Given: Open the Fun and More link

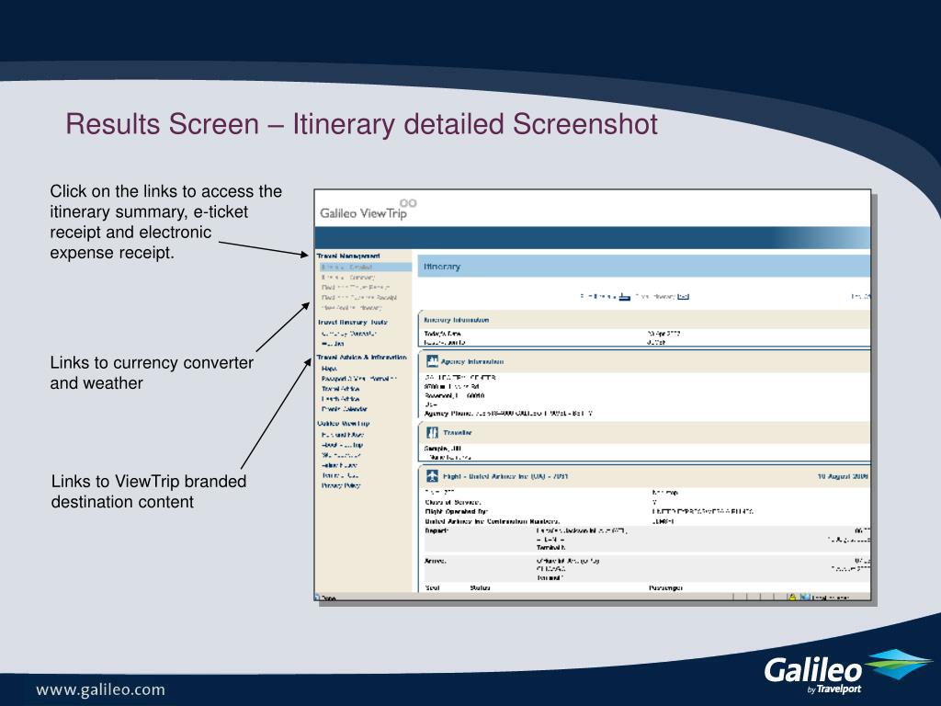Looking at the screenshot, I should click(x=343, y=434).
